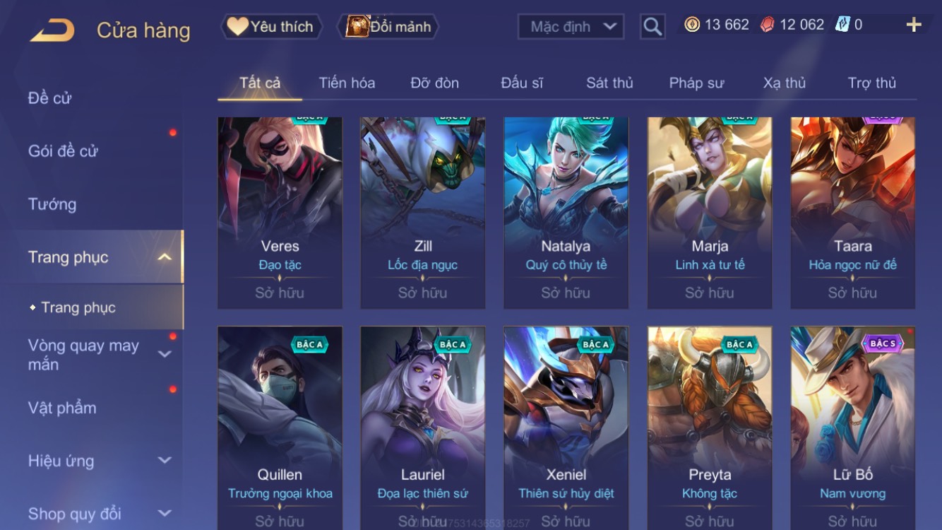The width and height of the screenshot is (942, 530).
Task: Select the Tiến hóa tab
Action: coord(347,83)
